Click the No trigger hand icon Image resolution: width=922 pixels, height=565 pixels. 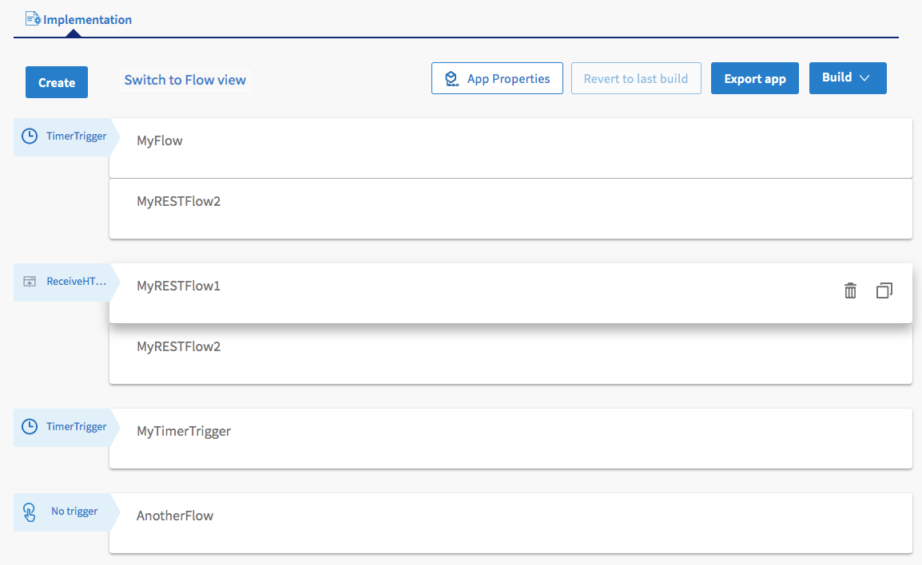click(x=30, y=512)
